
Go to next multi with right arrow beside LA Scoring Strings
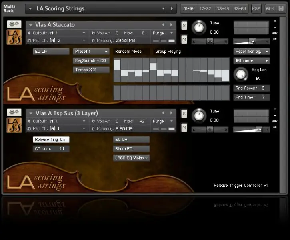tap(172, 8)
